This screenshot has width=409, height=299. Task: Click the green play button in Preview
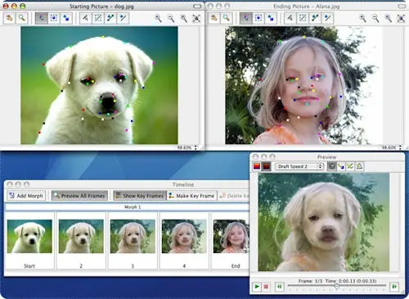[257, 287]
